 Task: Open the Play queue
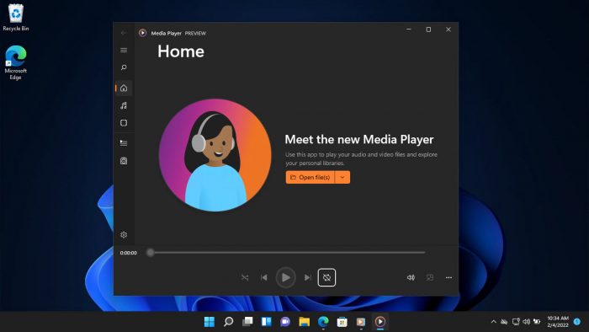tap(124, 143)
